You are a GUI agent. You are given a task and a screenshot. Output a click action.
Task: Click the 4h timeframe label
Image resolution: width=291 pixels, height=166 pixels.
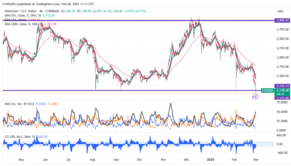tap(41, 11)
